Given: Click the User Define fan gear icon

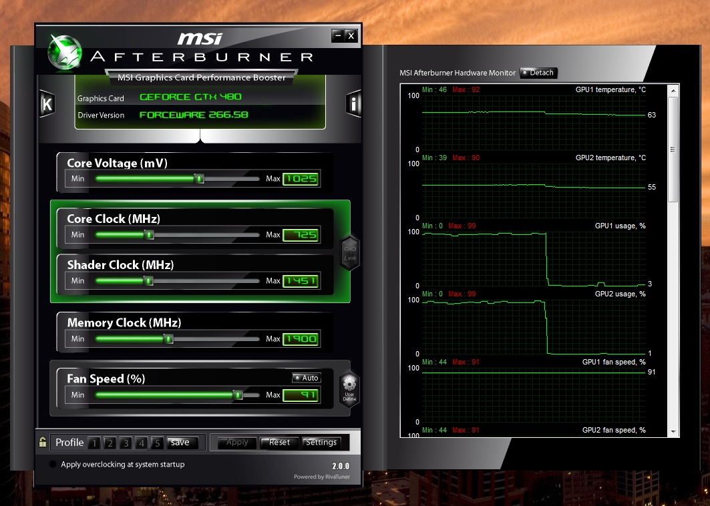Looking at the screenshot, I should coord(349,390).
